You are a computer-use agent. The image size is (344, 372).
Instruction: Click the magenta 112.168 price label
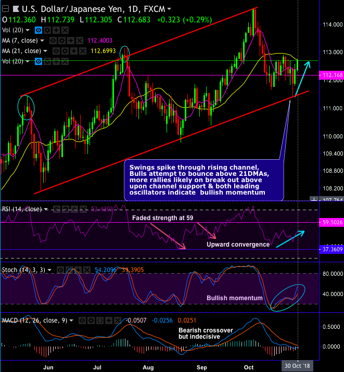332,75
